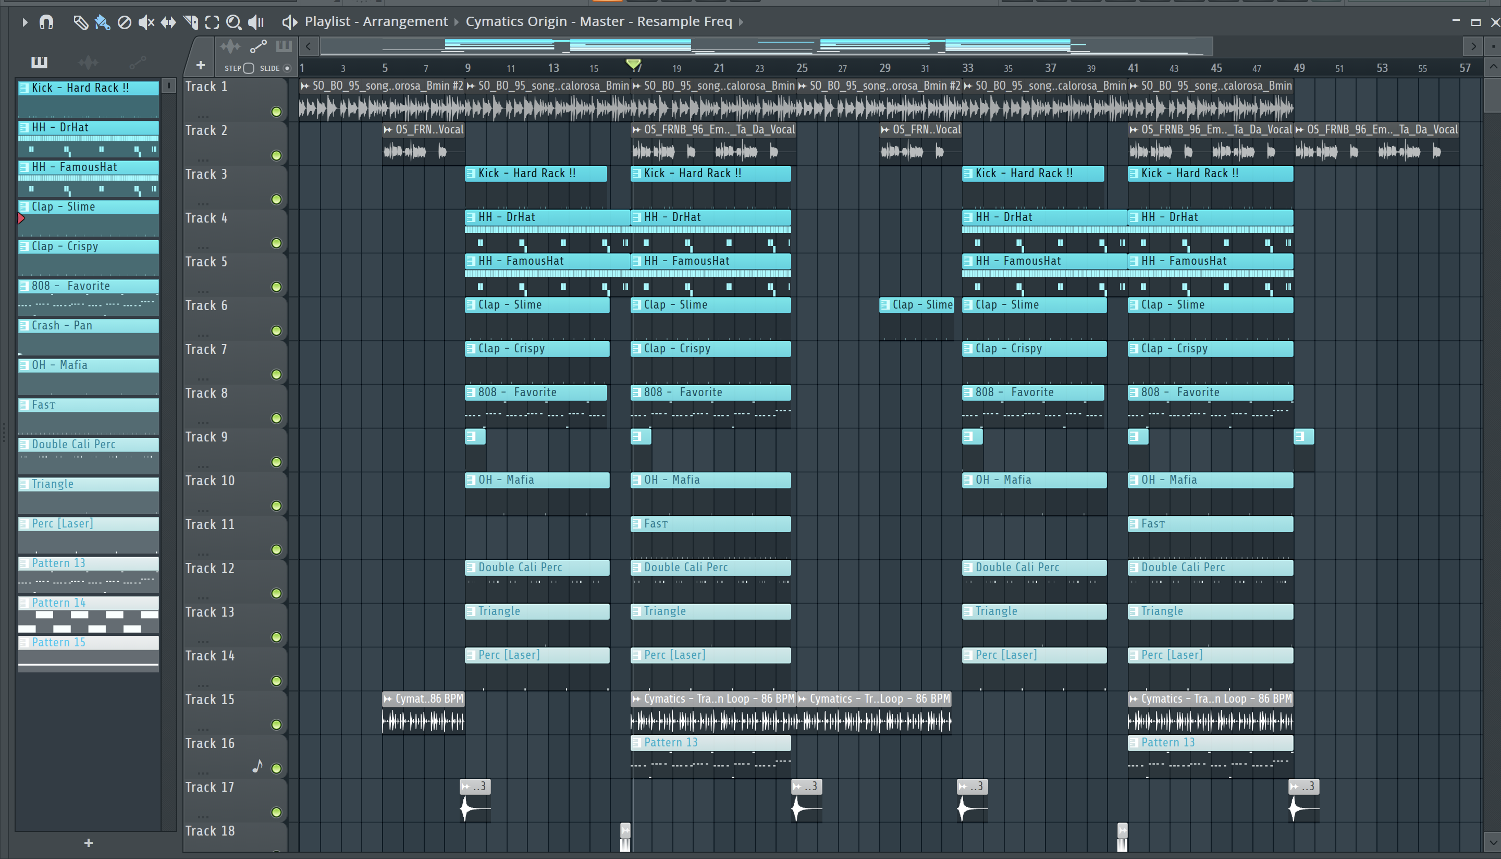Click the note icon on Track 16
Image resolution: width=1501 pixels, height=859 pixels.
[x=257, y=766]
